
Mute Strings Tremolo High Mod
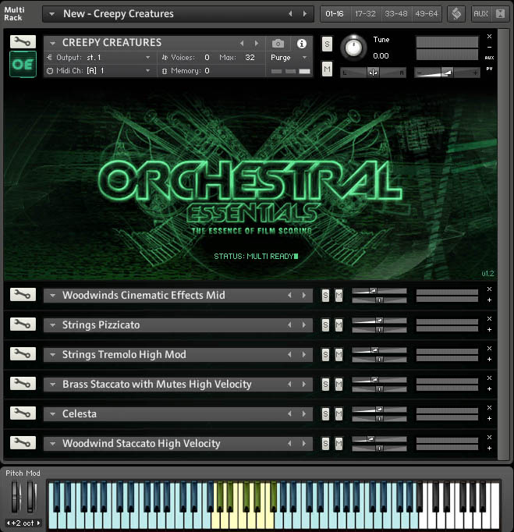(339, 355)
